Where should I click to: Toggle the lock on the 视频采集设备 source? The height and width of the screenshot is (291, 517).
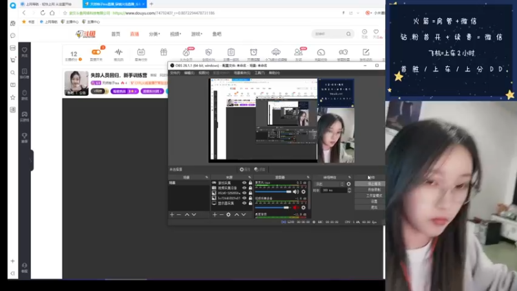pyautogui.click(x=250, y=188)
